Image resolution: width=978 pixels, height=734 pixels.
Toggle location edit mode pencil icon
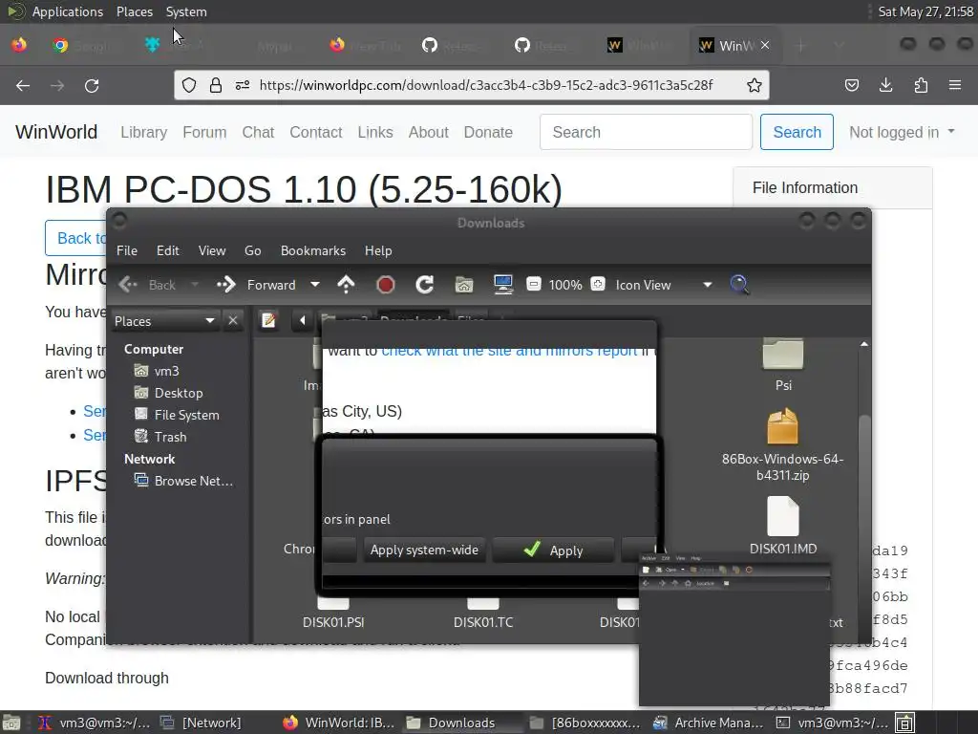[268, 320]
